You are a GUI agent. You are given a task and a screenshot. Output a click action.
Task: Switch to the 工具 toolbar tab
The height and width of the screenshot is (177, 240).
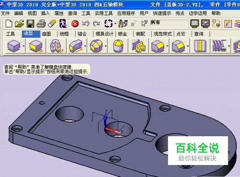(11, 34)
